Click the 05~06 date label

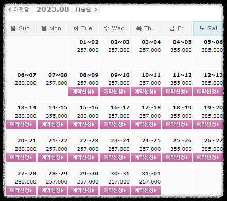pos(213,42)
